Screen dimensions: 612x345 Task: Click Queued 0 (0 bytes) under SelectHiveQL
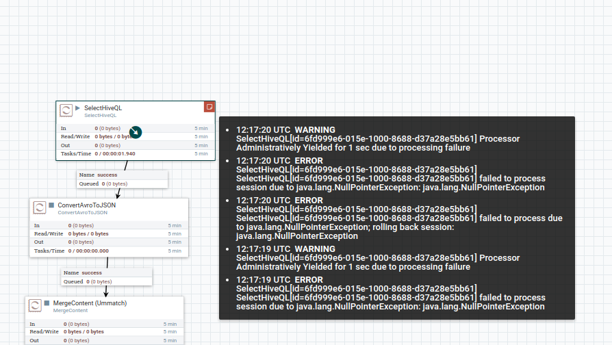(103, 184)
